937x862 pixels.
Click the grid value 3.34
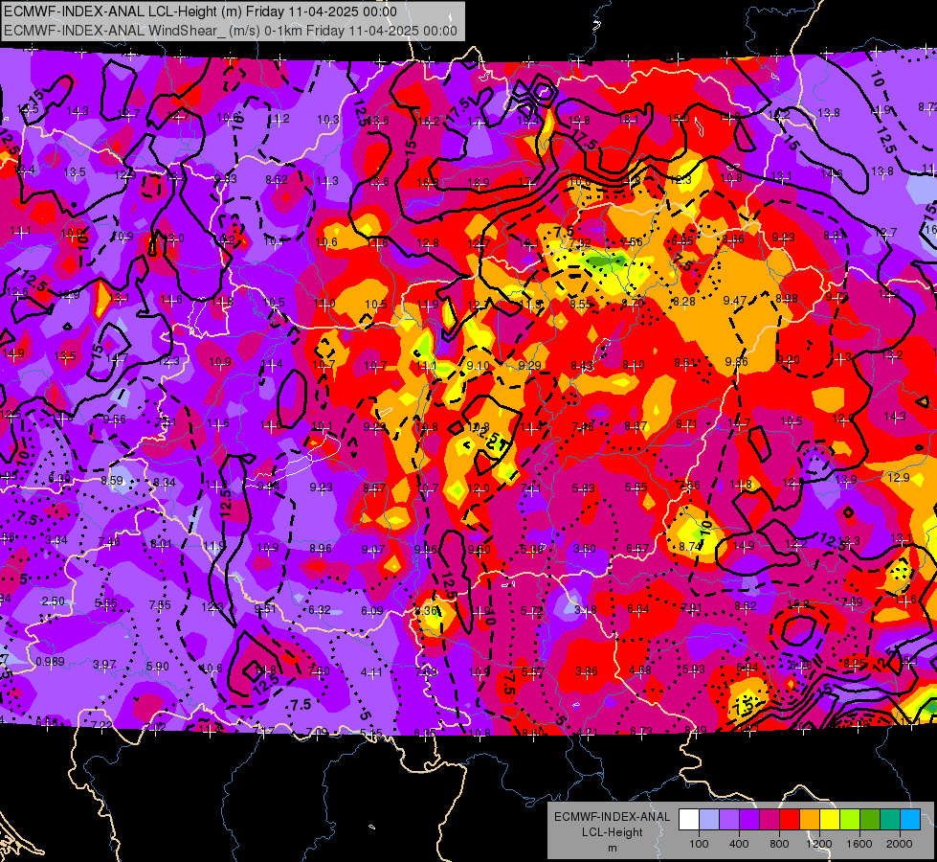[56, 540]
